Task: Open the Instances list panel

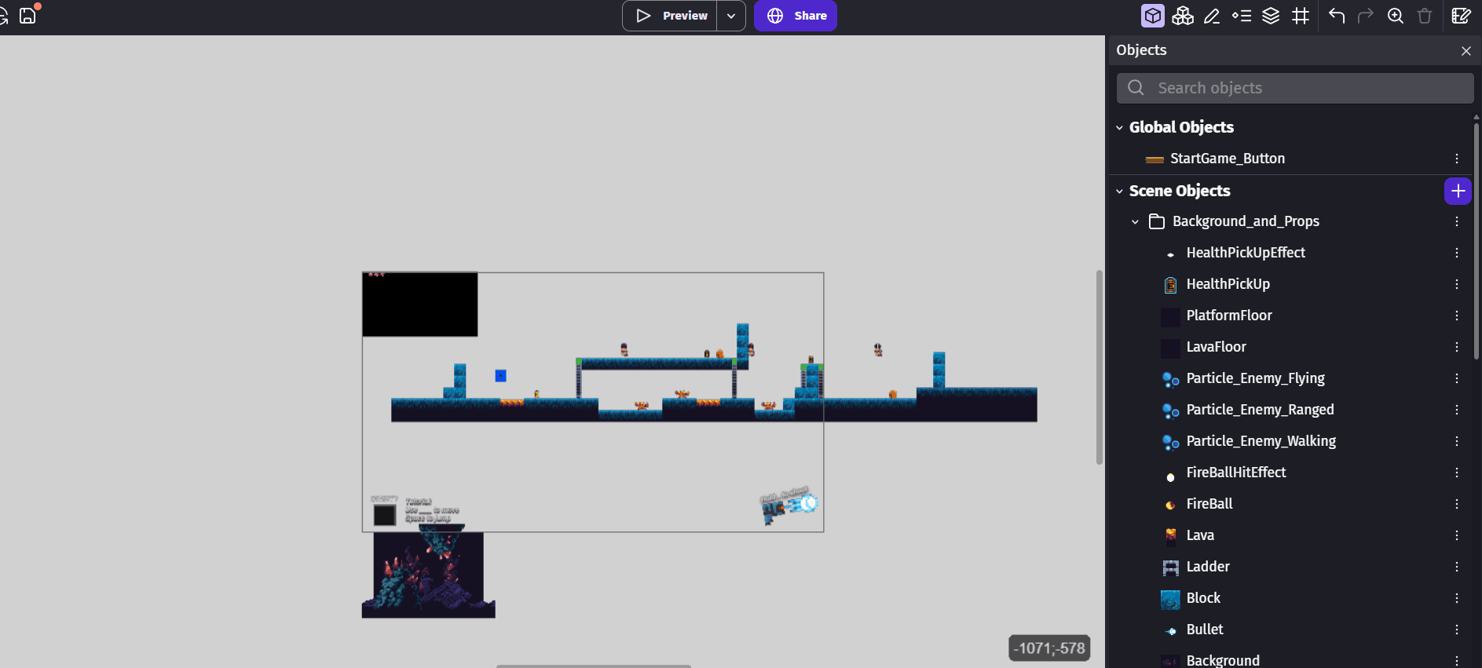Action: tap(1242, 16)
